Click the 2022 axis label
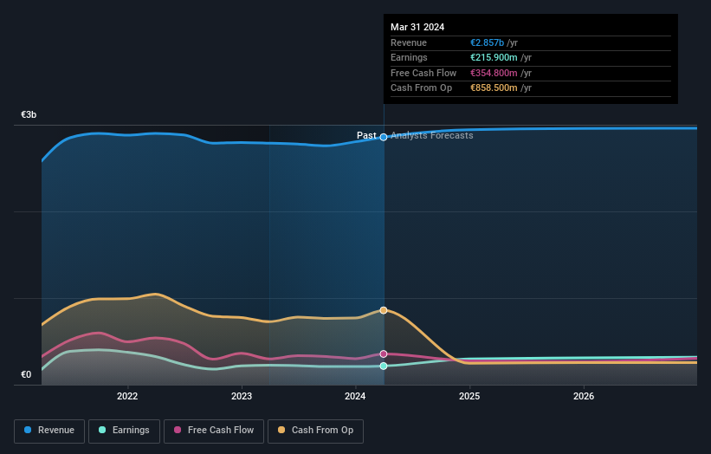The image size is (711, 454). point(127,397)
